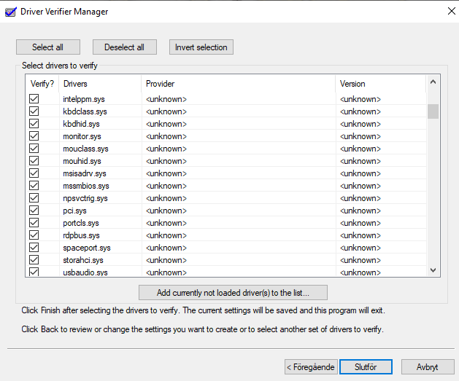
Task: Click the Select all button
Action: pyautogui.click(x=48, y=47)
